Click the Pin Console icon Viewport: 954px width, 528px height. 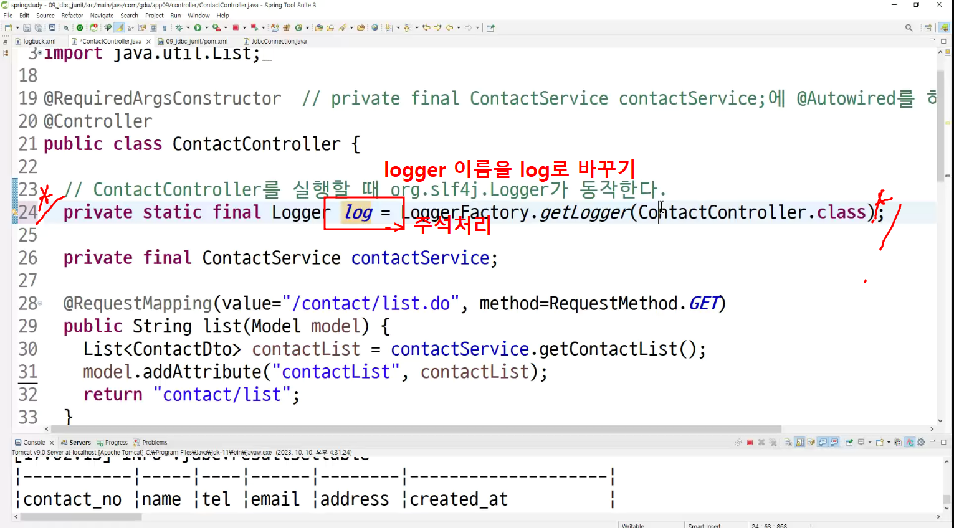coord(849,442)
